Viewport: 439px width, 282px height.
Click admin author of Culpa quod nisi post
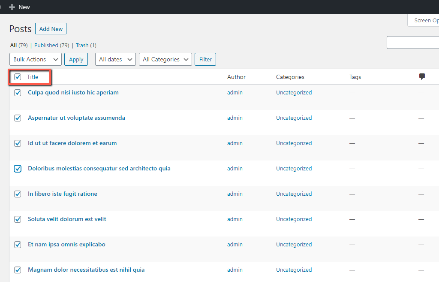[x=235, y=93]
